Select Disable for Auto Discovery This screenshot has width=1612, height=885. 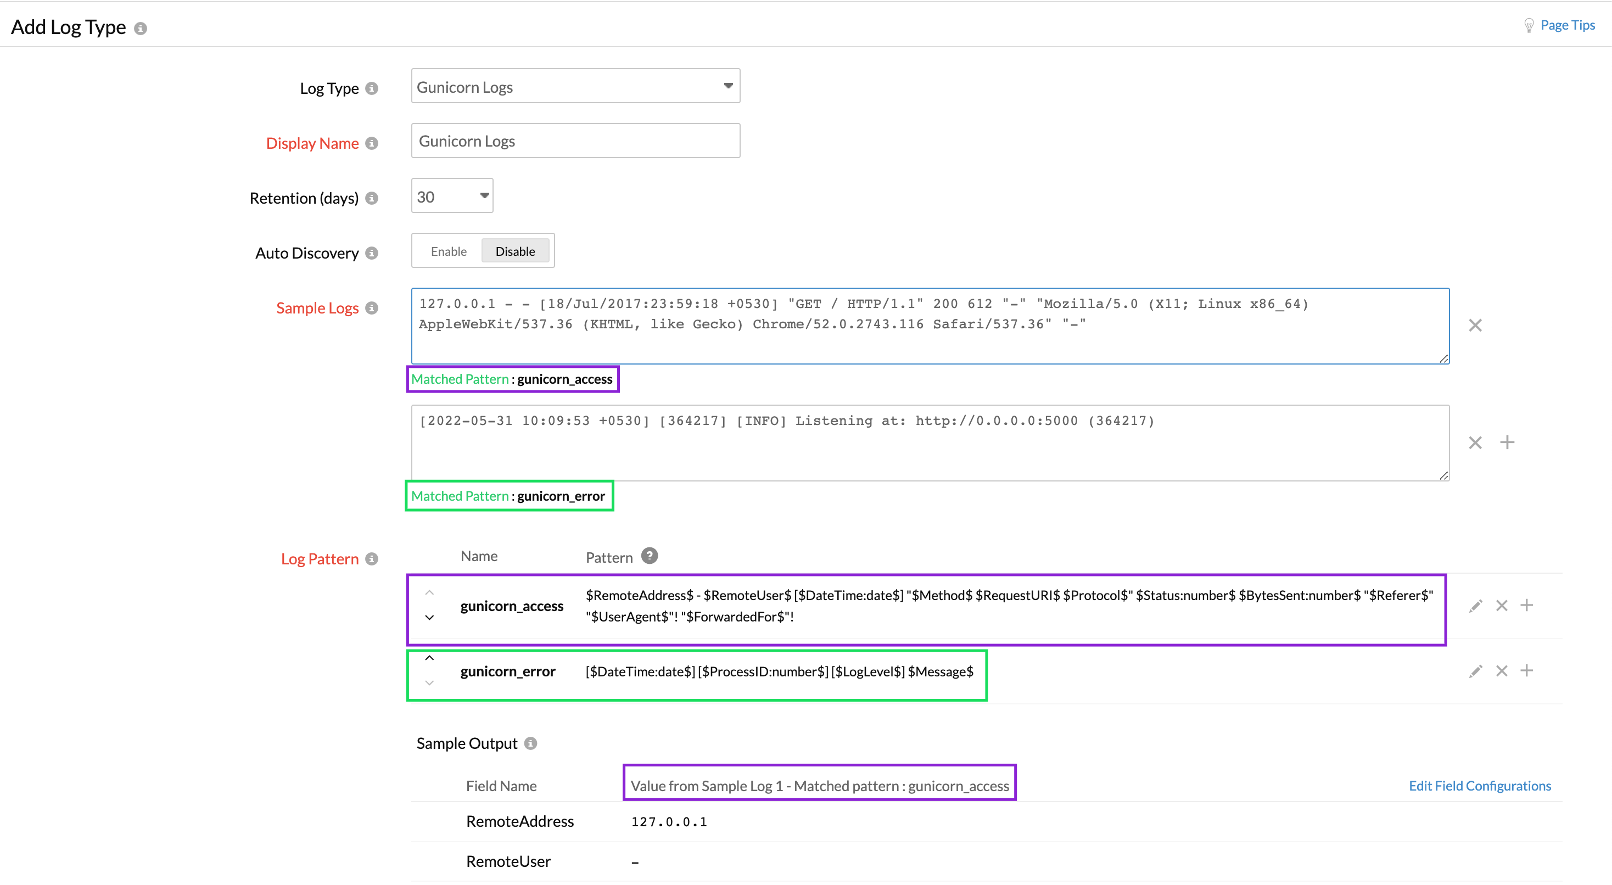[514, 251]
